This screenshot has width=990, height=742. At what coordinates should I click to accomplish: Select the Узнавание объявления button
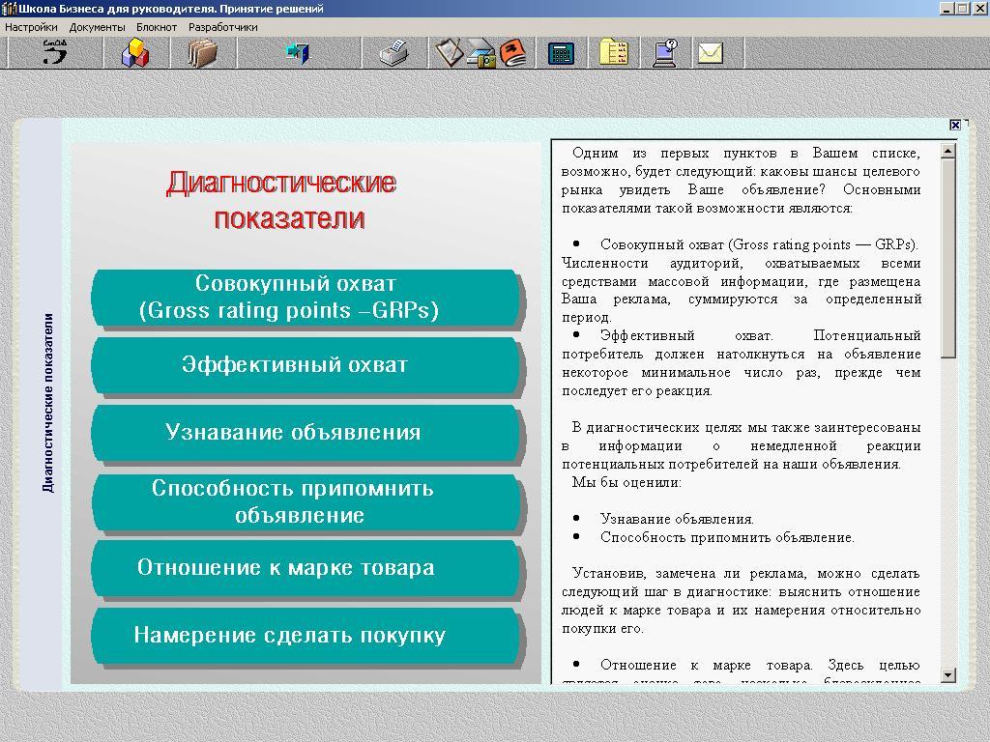pyautogui.click(x=306, y=433)
